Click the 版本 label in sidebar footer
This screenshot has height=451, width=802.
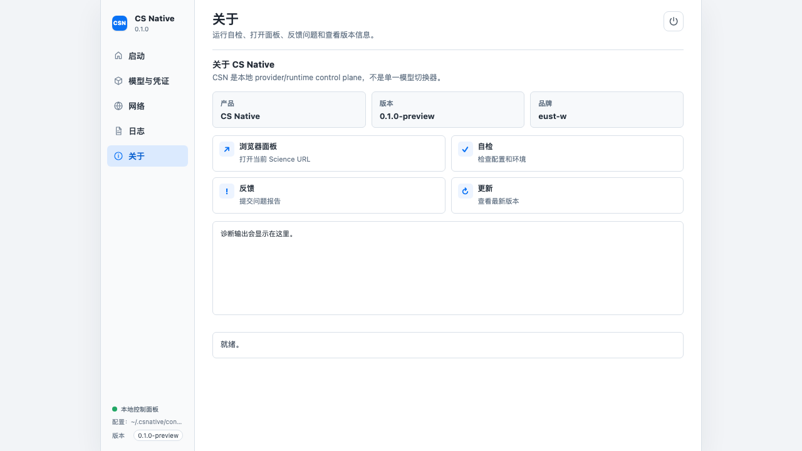click(118, 435)
